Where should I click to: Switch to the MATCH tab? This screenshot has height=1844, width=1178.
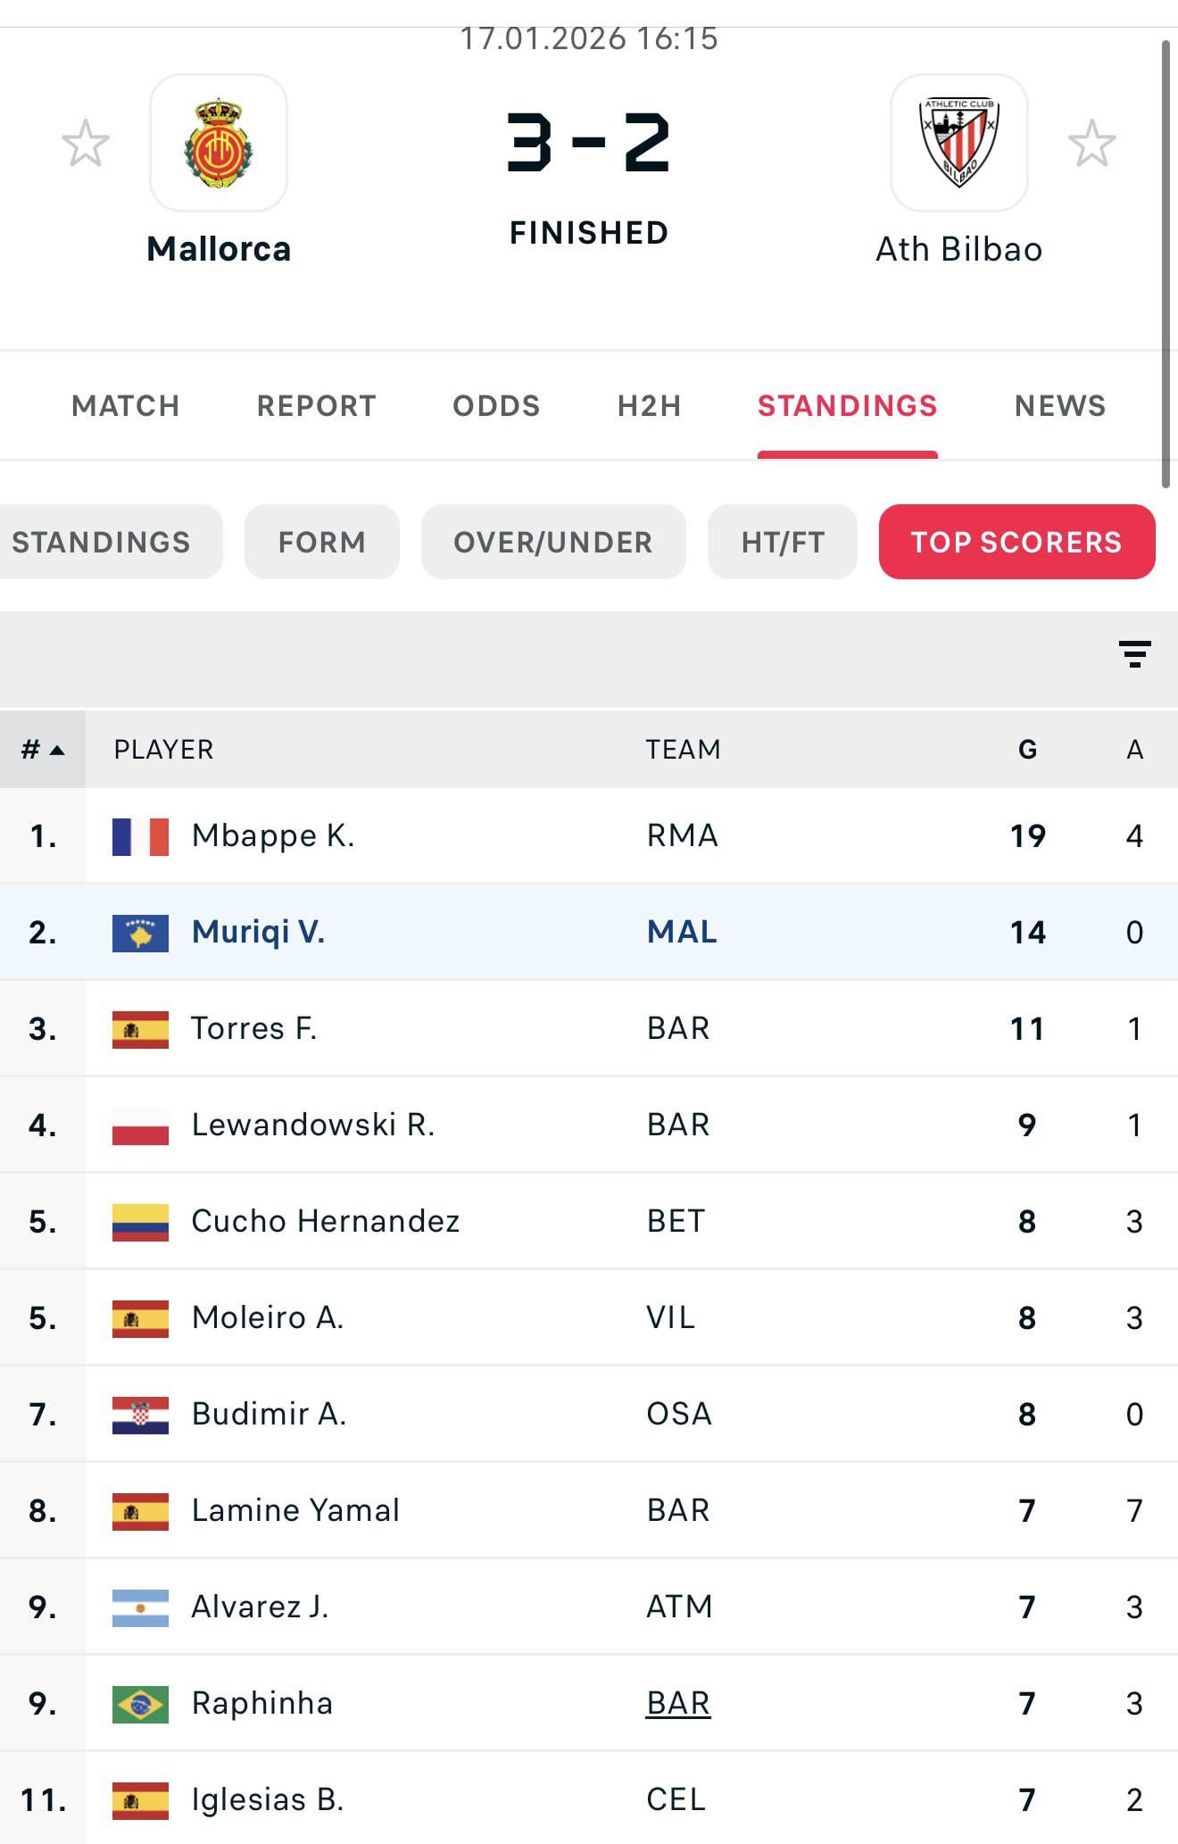[x=126, y=406]
